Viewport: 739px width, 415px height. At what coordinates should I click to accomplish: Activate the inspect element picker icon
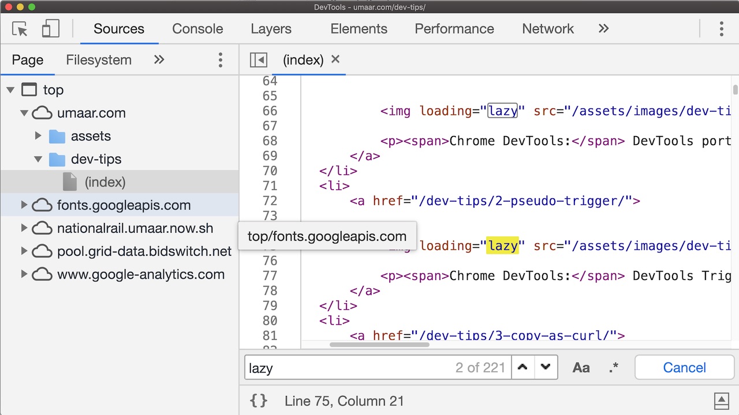click(x=20, y=29)
